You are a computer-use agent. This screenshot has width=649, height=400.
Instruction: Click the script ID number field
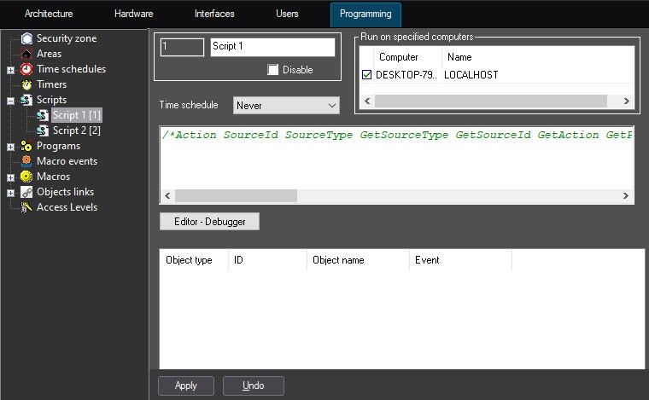click(x=182, y=47)
